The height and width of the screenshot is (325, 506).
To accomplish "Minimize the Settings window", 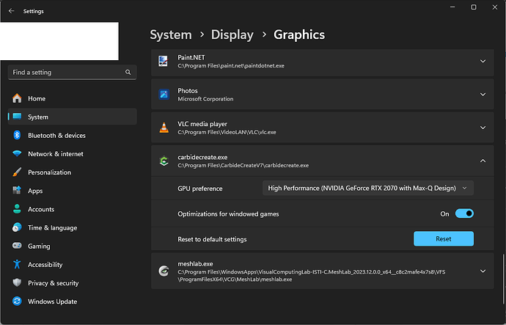I will pyautogui.click(x=452, y=7).
